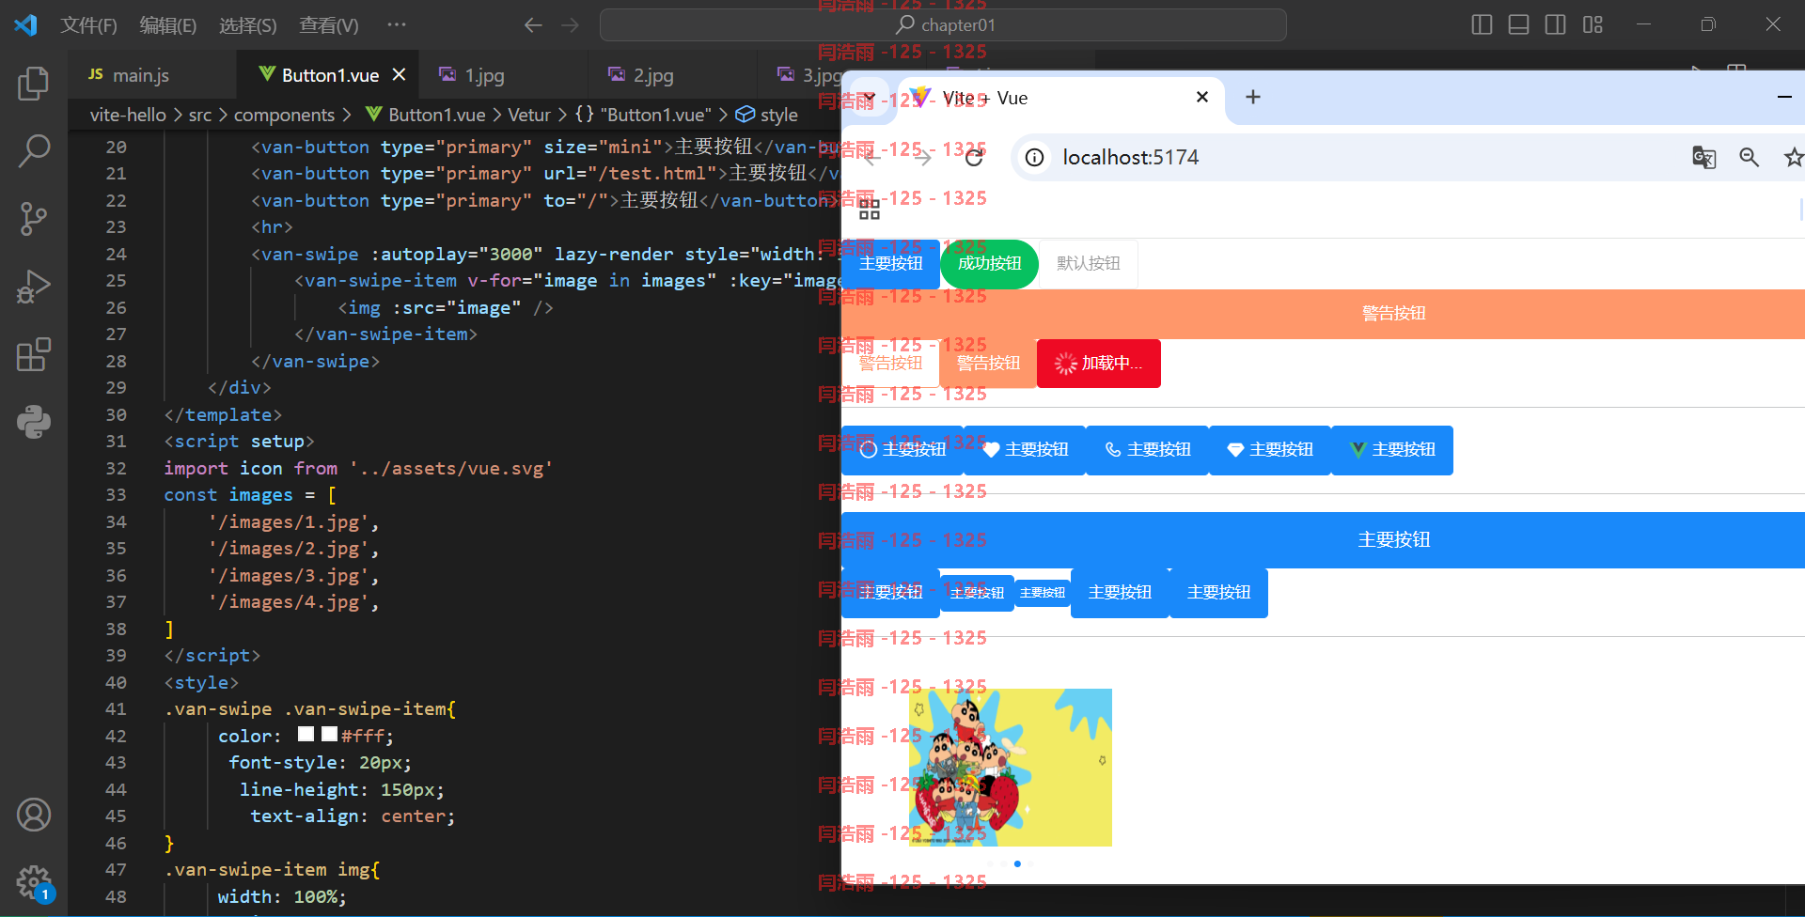Open the Search view in the activity bar

(34, 151)
